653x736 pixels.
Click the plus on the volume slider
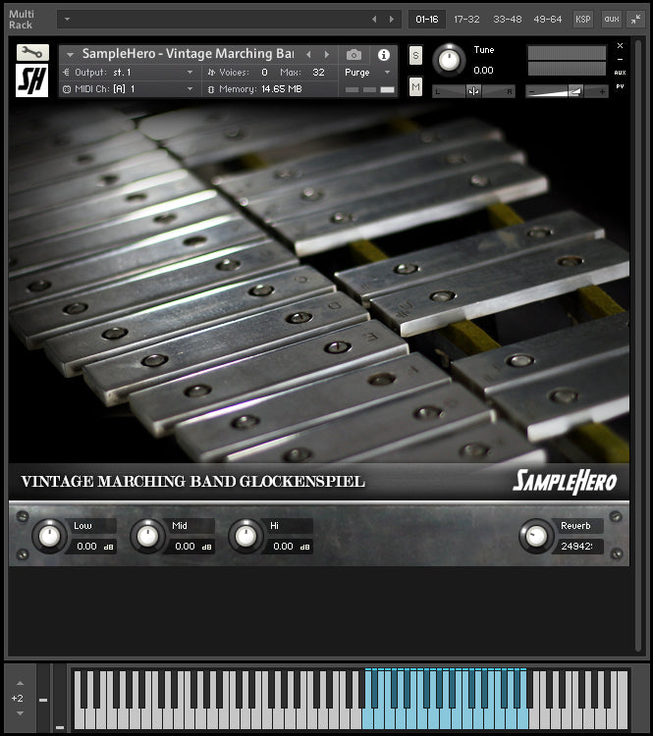pos(602,91)
